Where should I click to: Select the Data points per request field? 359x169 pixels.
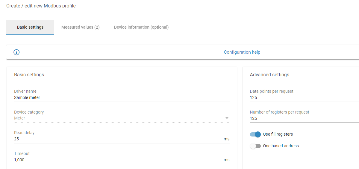(302, 97)
